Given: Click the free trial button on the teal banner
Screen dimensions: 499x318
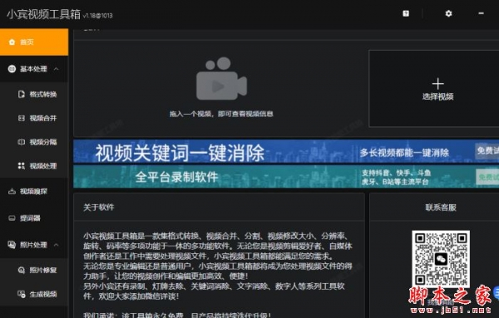Looking at the screenshot, I should tap(487, 177).
